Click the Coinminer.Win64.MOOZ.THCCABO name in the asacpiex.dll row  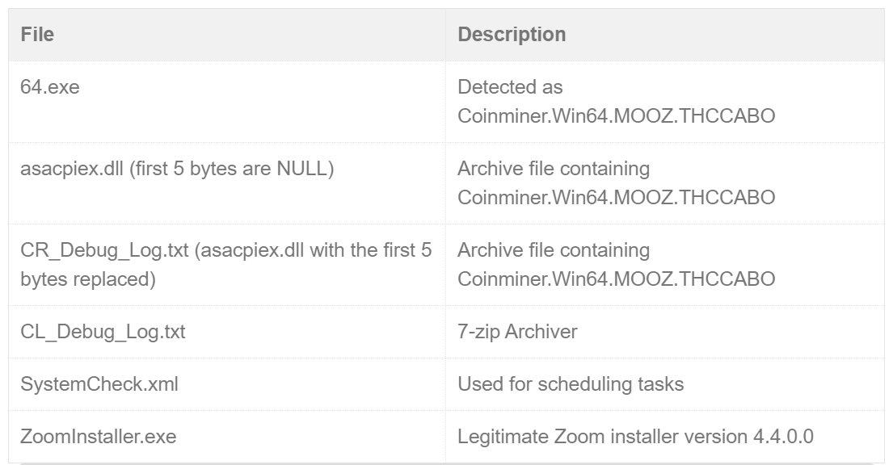coord(616,198)
